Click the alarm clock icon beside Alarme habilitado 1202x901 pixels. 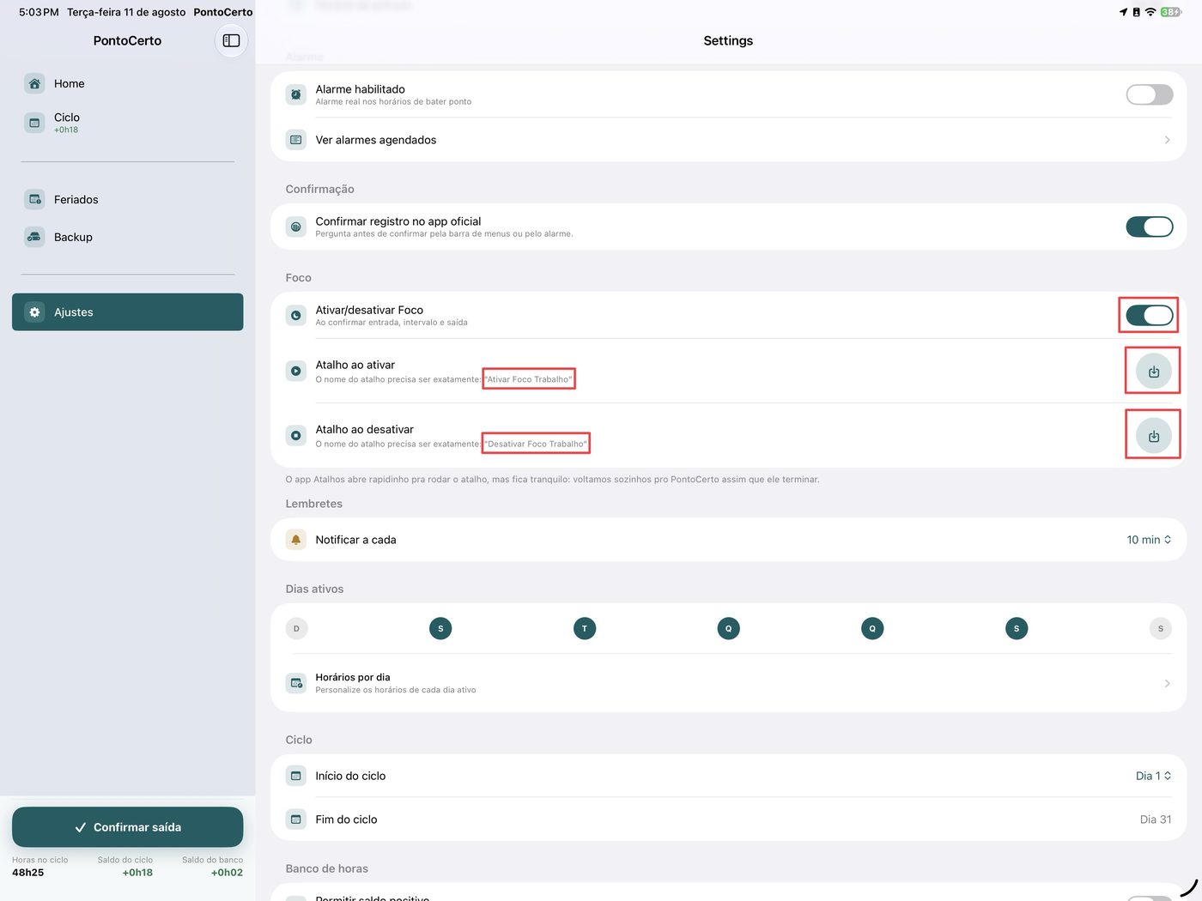[296, 94]
